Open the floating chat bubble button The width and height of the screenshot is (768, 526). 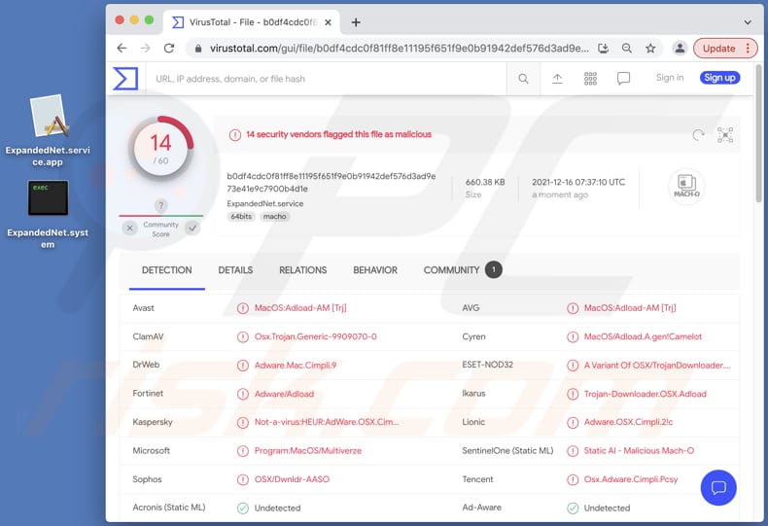click(x=718, y=487)
